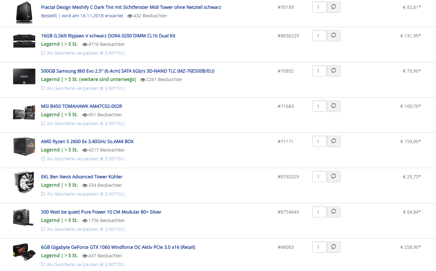Screen dimensions: 436x271
Task: Click the EKL Ben Nevis cooler thumbnail
Action: pos(24,182)
